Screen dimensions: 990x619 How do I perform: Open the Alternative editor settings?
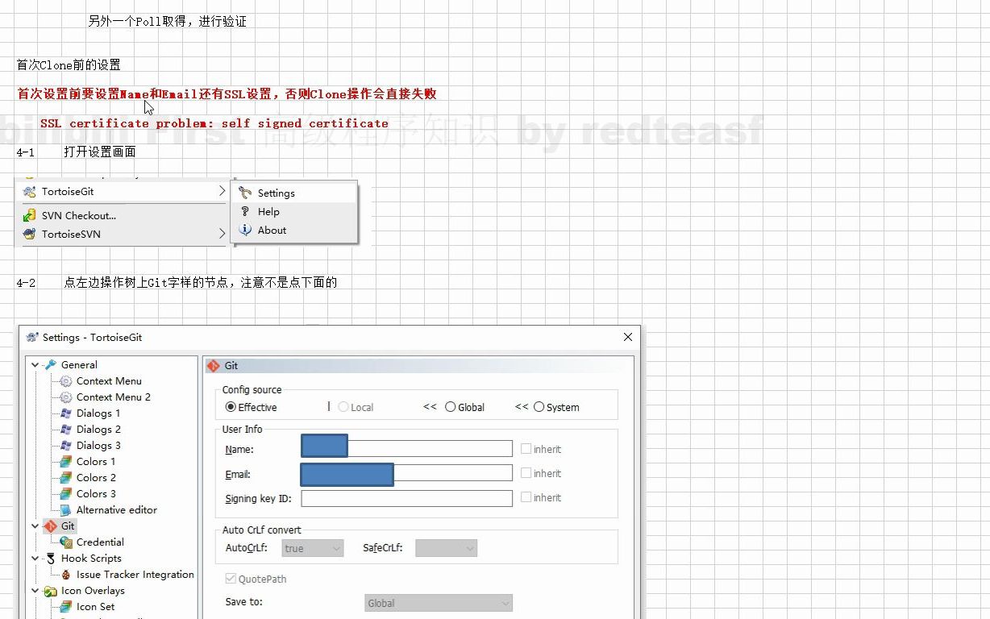pyautogui.click(x=115, y=509)
